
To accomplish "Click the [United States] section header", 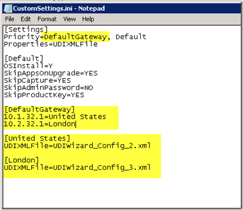I will [x=37, y=139].
